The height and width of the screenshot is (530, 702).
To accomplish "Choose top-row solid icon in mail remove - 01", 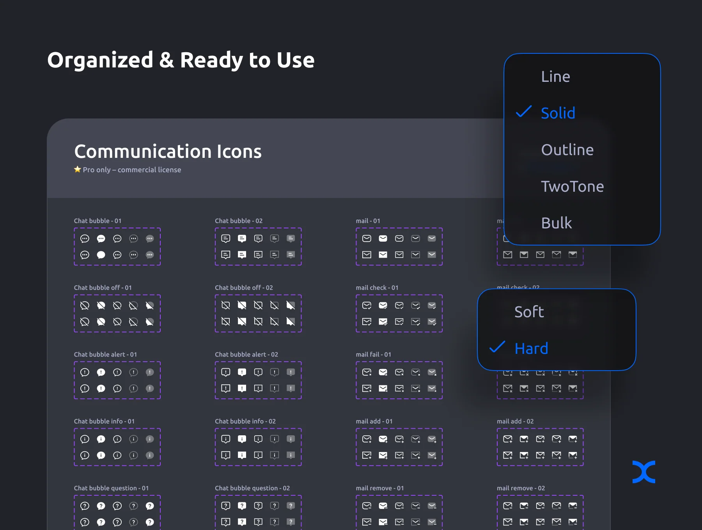I will tap(383, 506).
